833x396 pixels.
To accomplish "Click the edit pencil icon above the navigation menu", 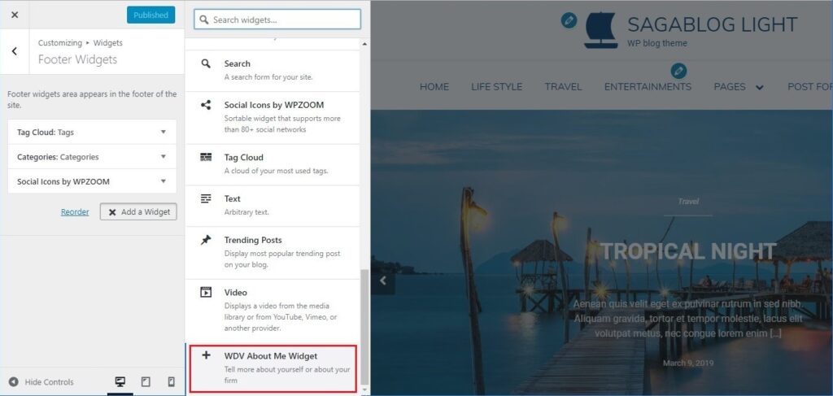I will tap(678, 71).
